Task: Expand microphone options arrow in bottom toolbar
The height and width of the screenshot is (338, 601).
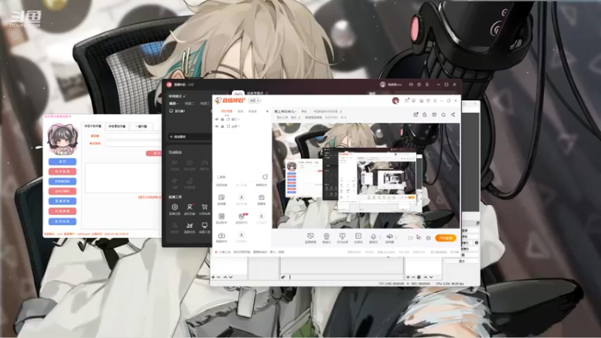Action: tap(380, 237)
